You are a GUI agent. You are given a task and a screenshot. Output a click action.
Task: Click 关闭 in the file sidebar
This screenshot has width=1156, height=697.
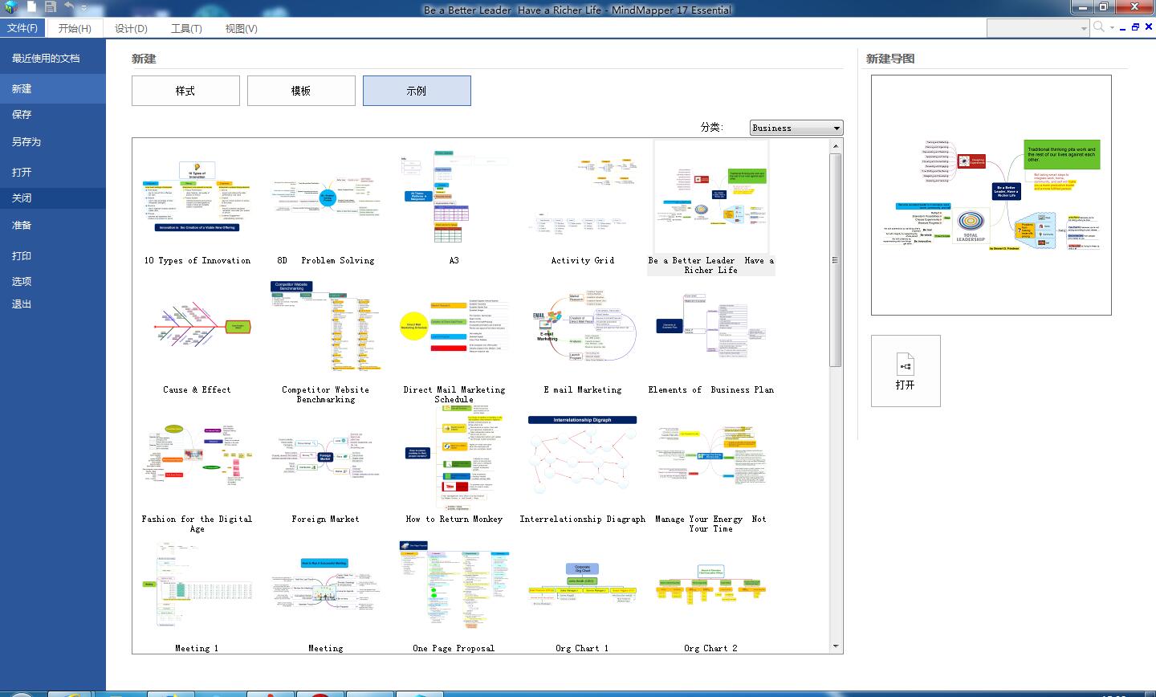point(53,198)
